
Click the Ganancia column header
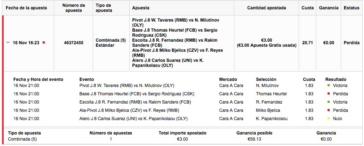click(x=329, y=8)
